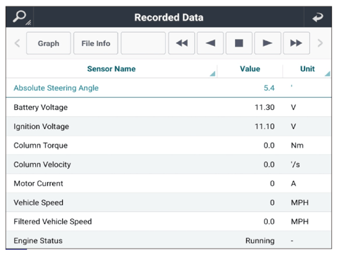Screen dimensions: 338x255
Task: Open the Unit column corner dropdown
Action: pyautogui.click(x=327, y=74)
